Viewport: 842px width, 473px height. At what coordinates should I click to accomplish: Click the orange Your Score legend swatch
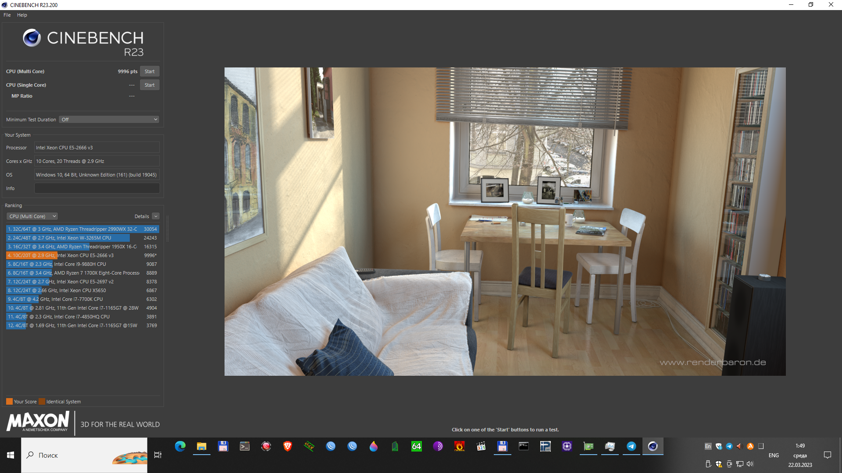tap(9, 402)
